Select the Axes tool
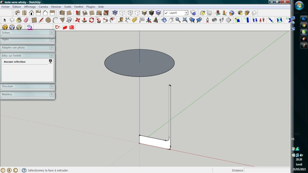308x173 pixels. 149,20
